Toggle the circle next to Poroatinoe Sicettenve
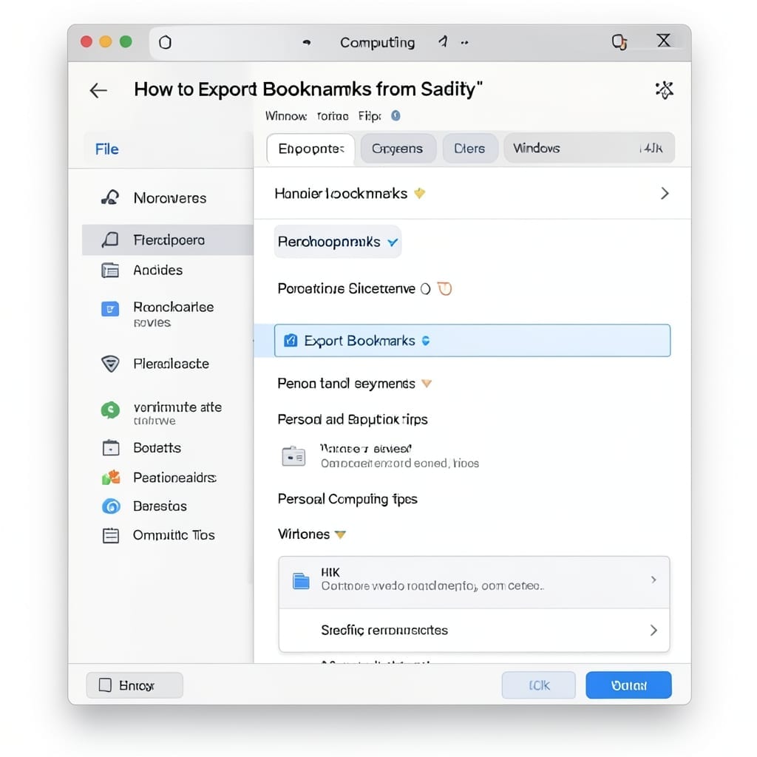 click(425, 289)
